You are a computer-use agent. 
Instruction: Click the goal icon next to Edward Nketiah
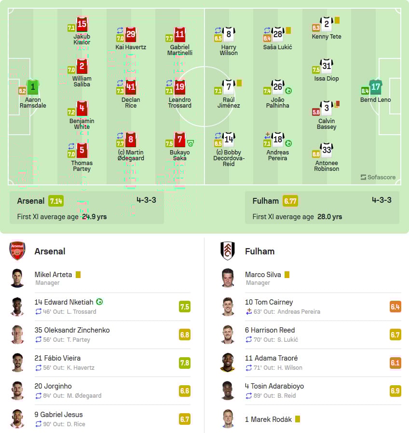(x=99, y=302)
